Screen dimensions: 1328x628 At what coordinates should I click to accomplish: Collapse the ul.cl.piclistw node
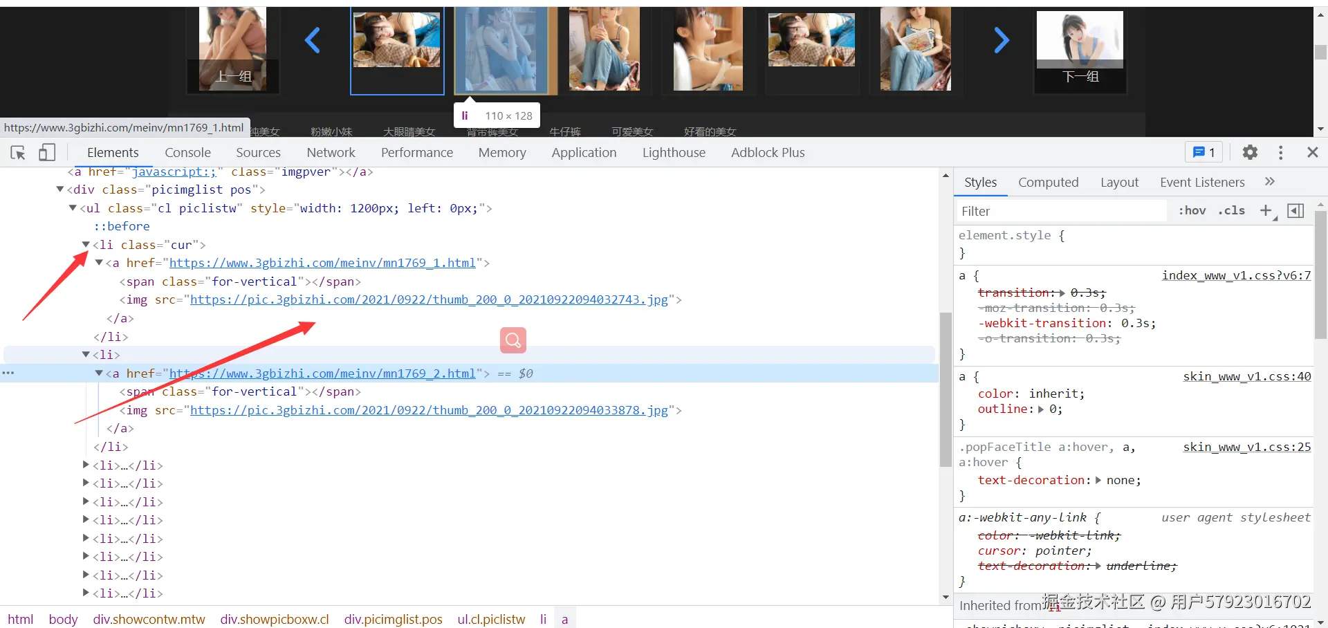73,207
